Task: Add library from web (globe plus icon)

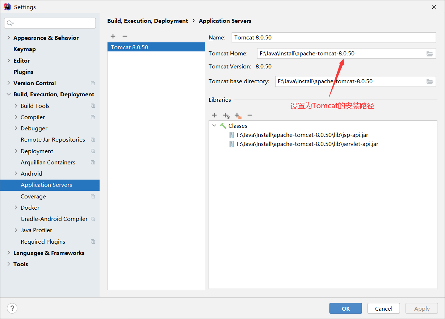Action: (226, 116)
